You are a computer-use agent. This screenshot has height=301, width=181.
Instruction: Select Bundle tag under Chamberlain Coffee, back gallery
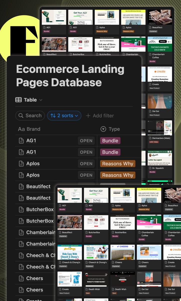pos(152,61)
